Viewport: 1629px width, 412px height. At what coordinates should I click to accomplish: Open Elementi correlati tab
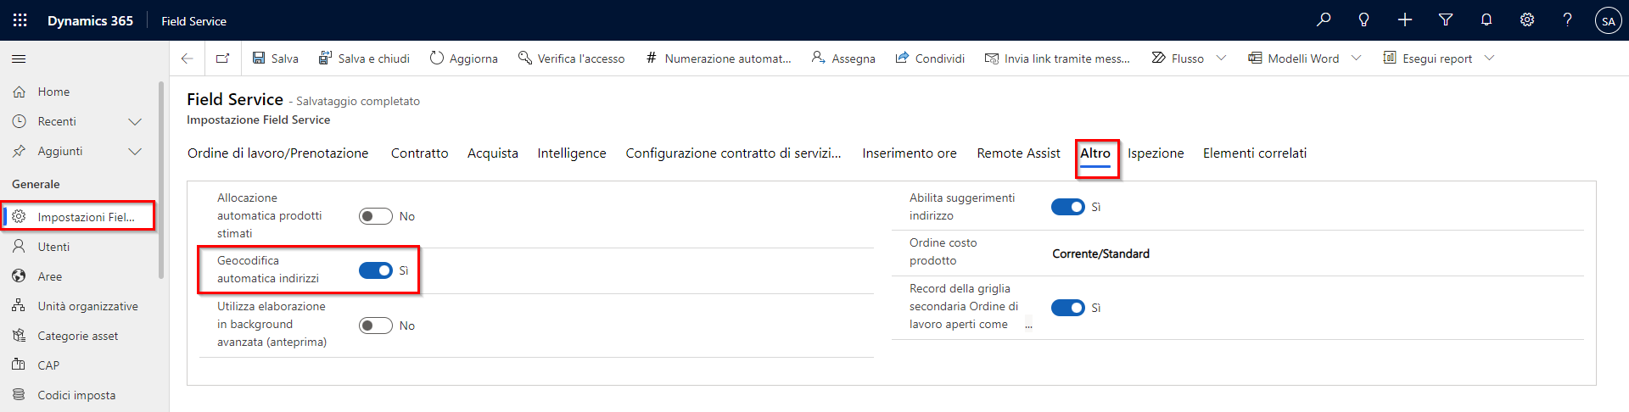1255,153
